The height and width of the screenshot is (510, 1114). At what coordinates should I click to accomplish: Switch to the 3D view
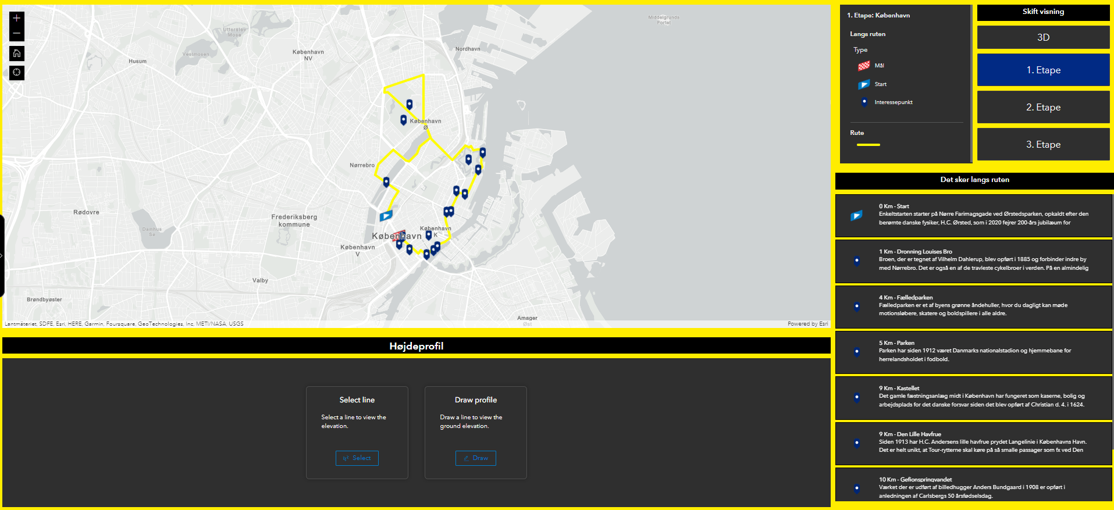(x=1044, y=37)
